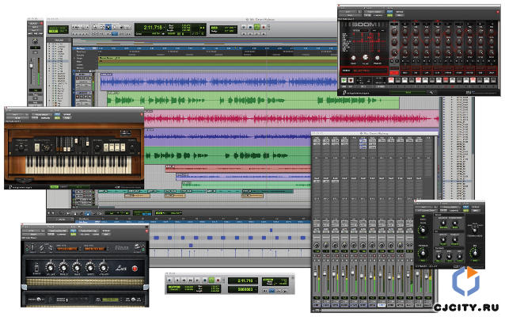
Task: Click the pink audio clip waveform
Action: [x=291, y=120]
